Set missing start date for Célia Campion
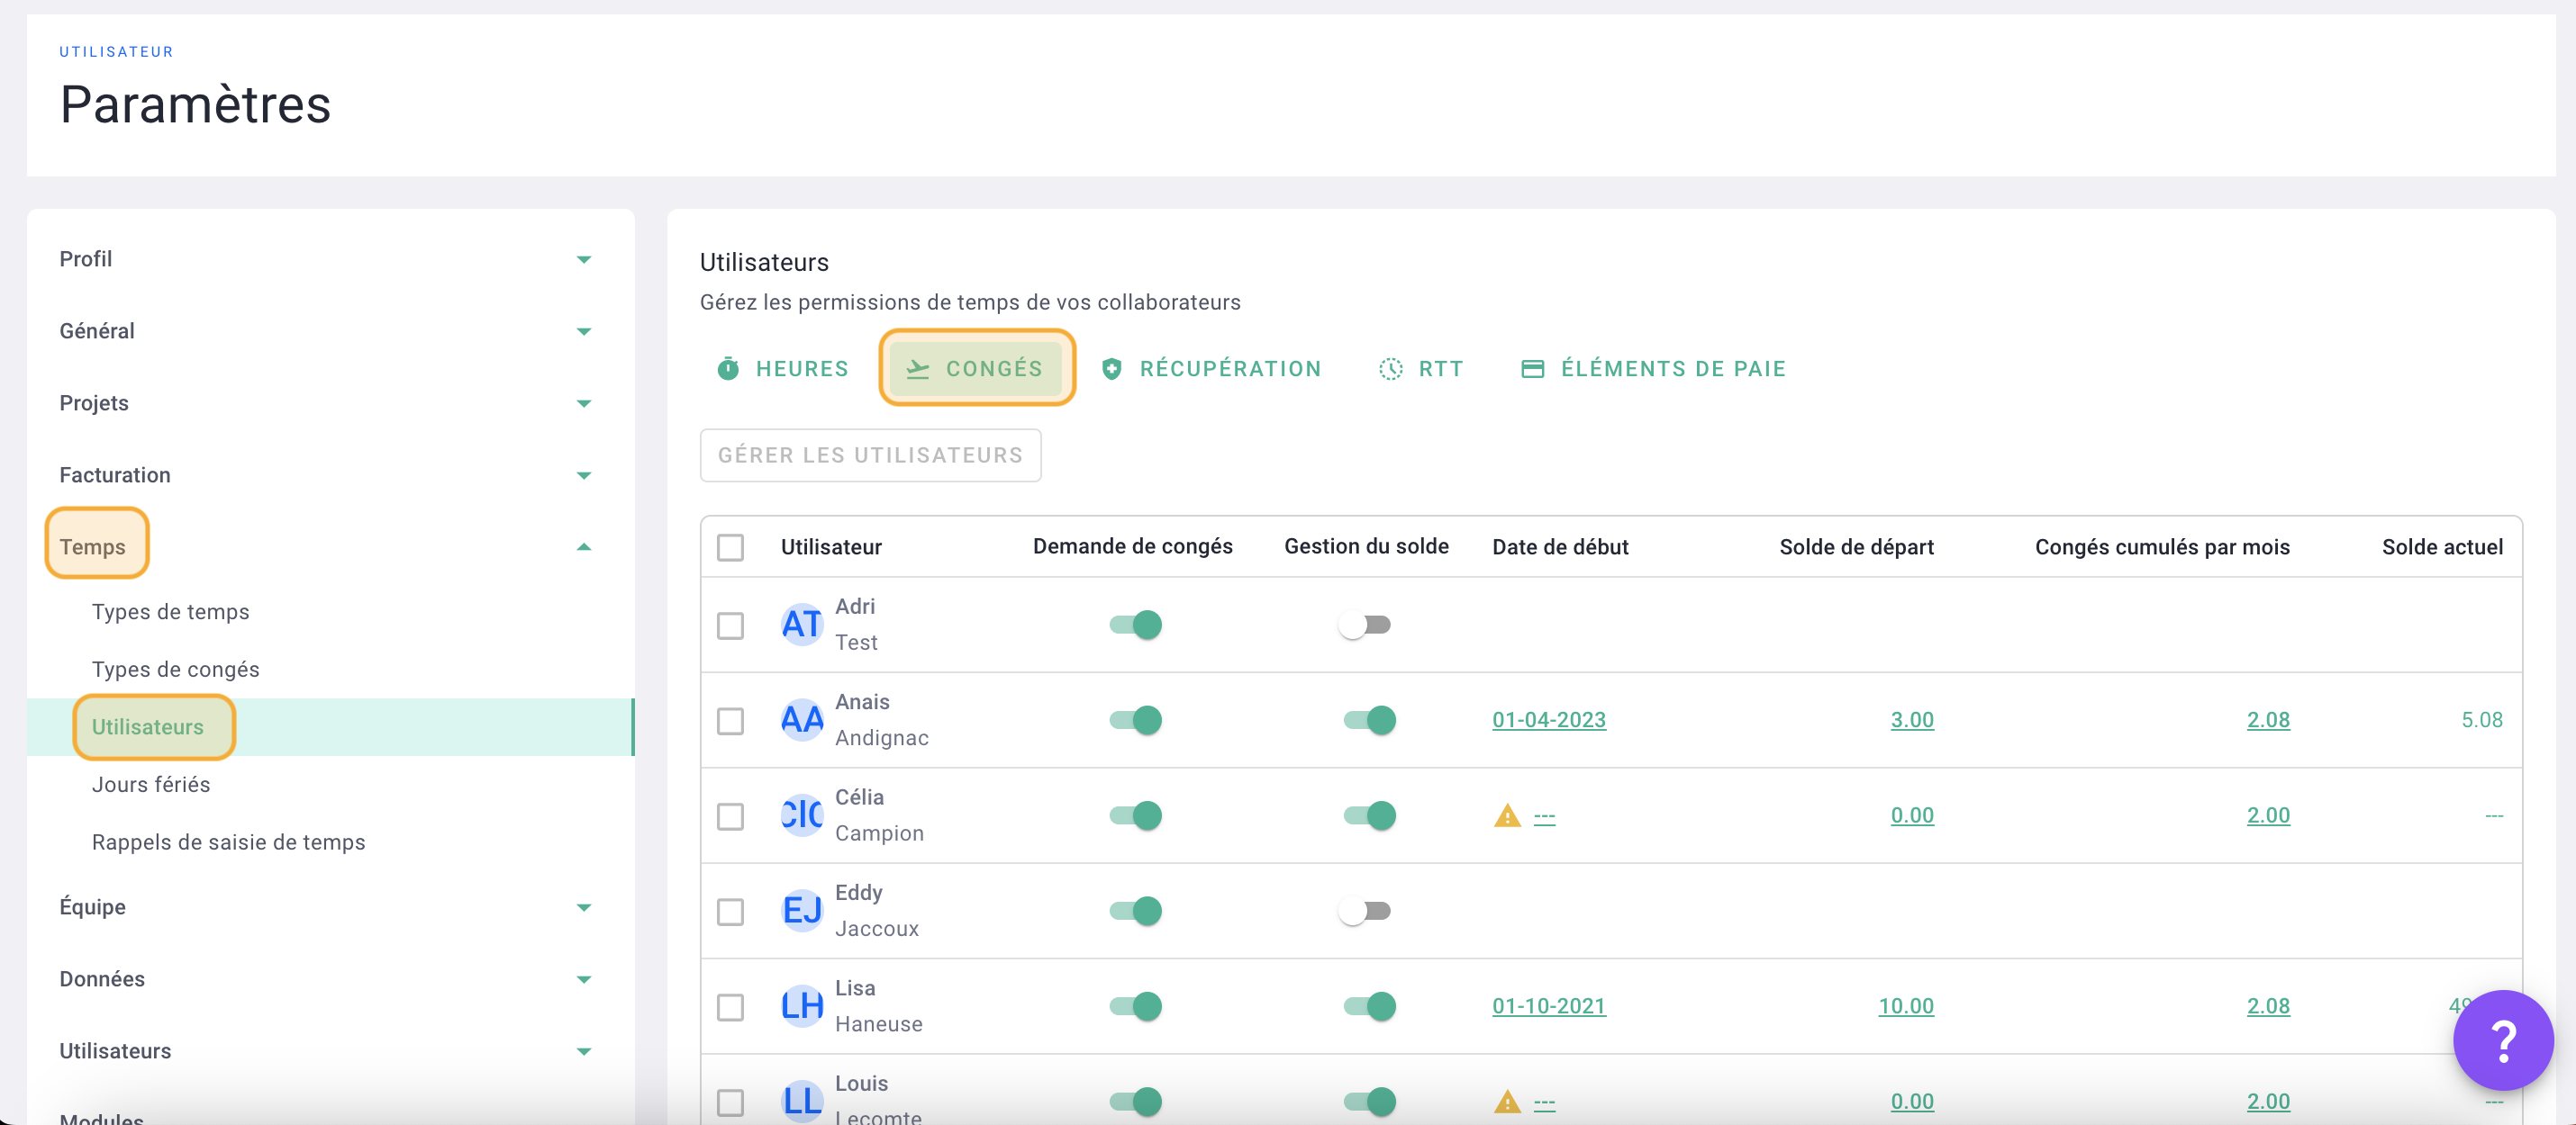The width and height of the screenshot is (2576, 1125). 1544,816
